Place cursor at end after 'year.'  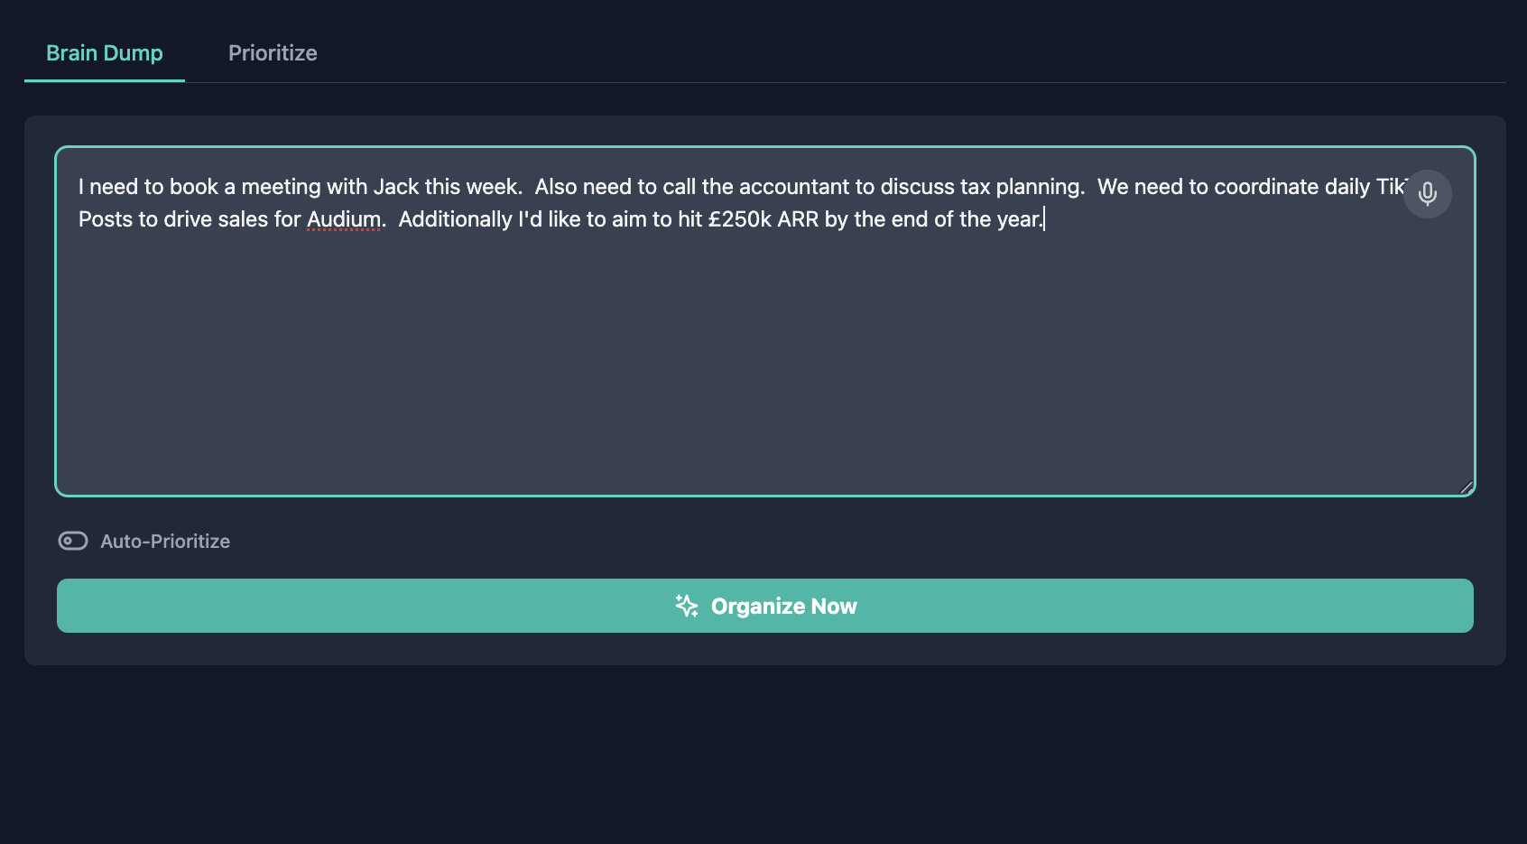point(1043,219)
